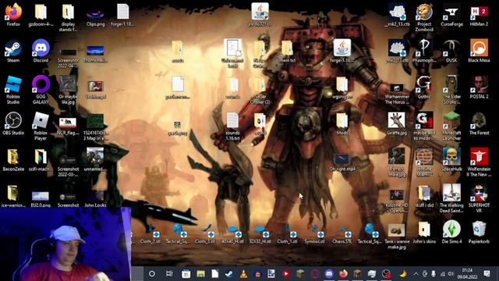This screenshot has height=281, width=499.
Task: Open the HitMan 2 shortcut
Action: (479, 15)
